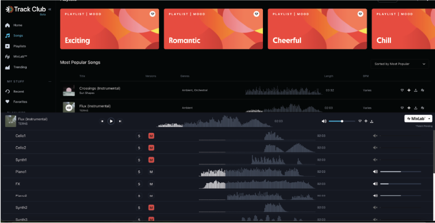Click Cello1 muted speaker icon
The image size is (435, 223).
(375, 136)
